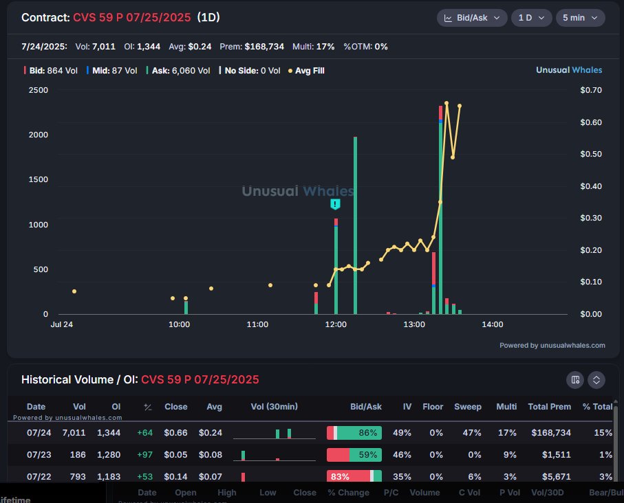Open the 1 D range dropdown
This screenshot has height=503, width=624.
[531, 18]
